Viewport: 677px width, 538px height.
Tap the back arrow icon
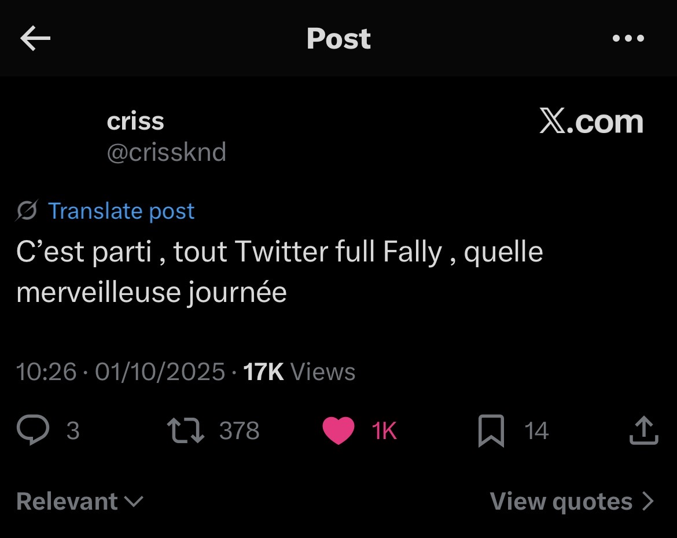[x=35, y=39]
